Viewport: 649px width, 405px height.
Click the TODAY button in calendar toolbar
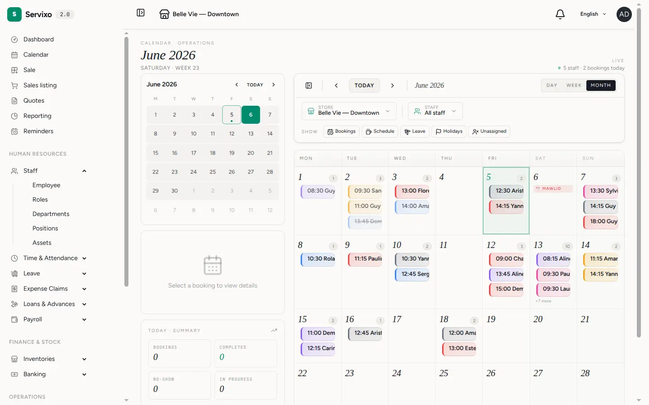364,85
